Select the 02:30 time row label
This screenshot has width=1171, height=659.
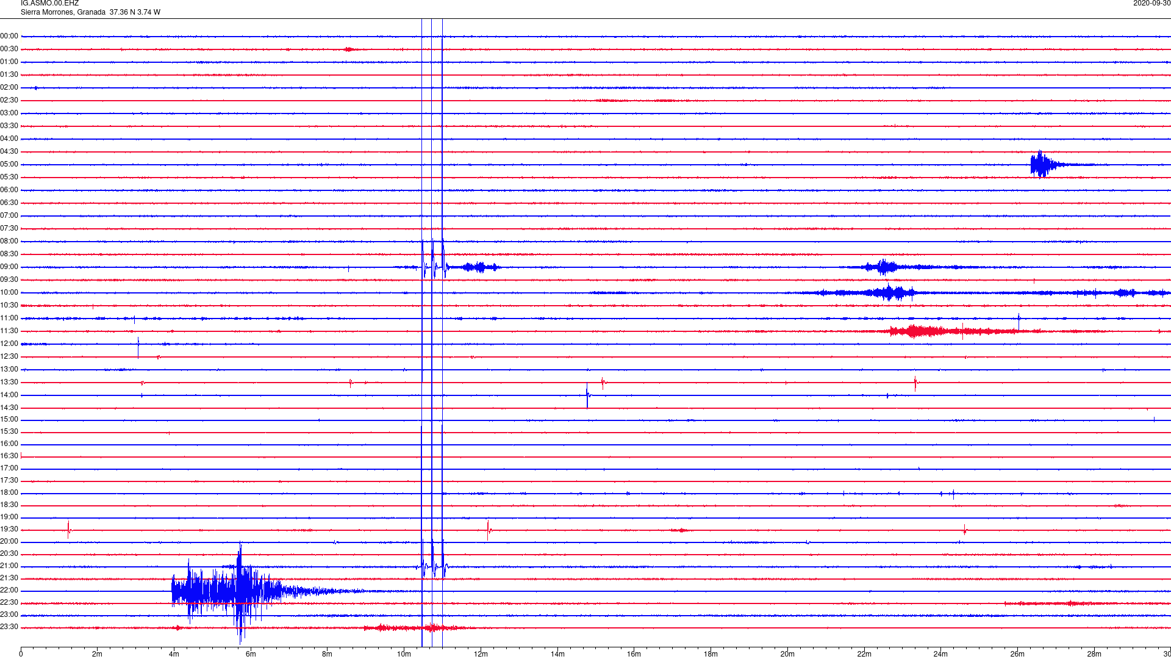click(x=9, y=100)
